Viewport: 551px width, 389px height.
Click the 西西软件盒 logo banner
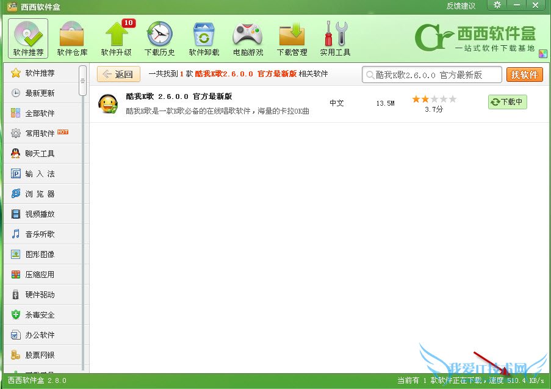475,38
